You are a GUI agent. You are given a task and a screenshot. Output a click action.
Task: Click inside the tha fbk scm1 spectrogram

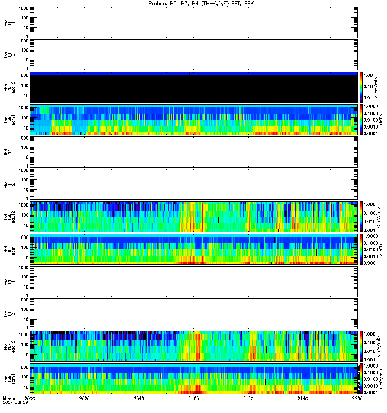(x=193, y=120)
